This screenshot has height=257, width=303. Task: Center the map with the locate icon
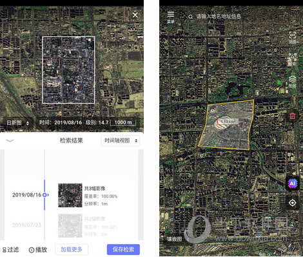(292, 203)
